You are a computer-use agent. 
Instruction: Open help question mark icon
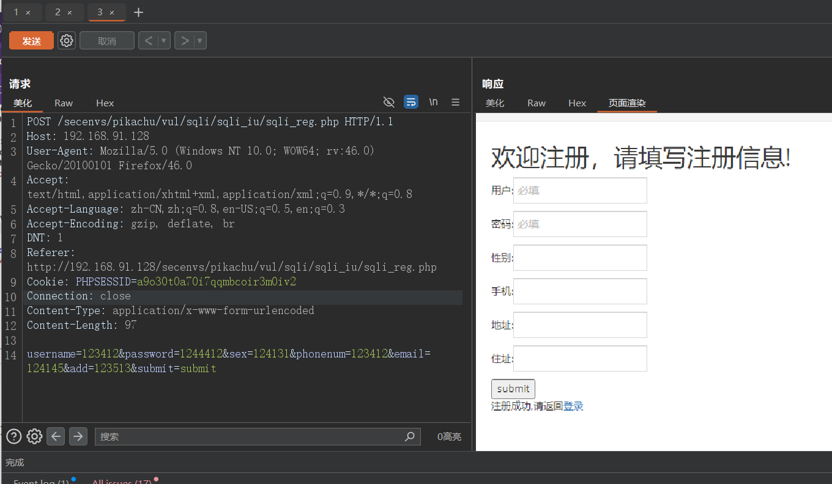tap(14, 436)
